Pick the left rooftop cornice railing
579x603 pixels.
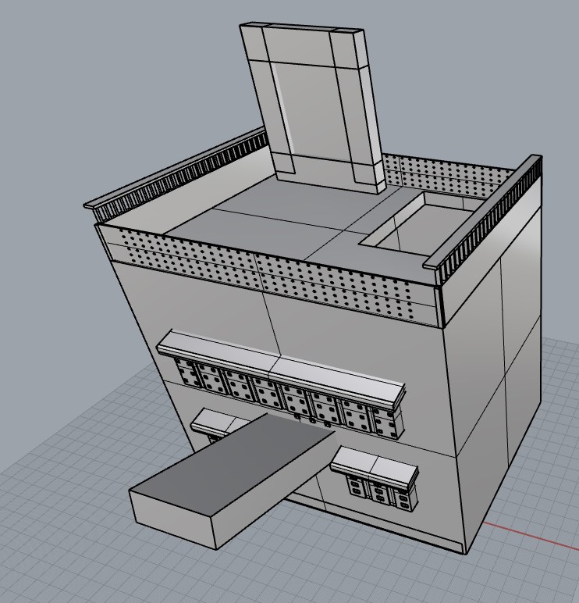pyautogui.click(x=176, y=176)
